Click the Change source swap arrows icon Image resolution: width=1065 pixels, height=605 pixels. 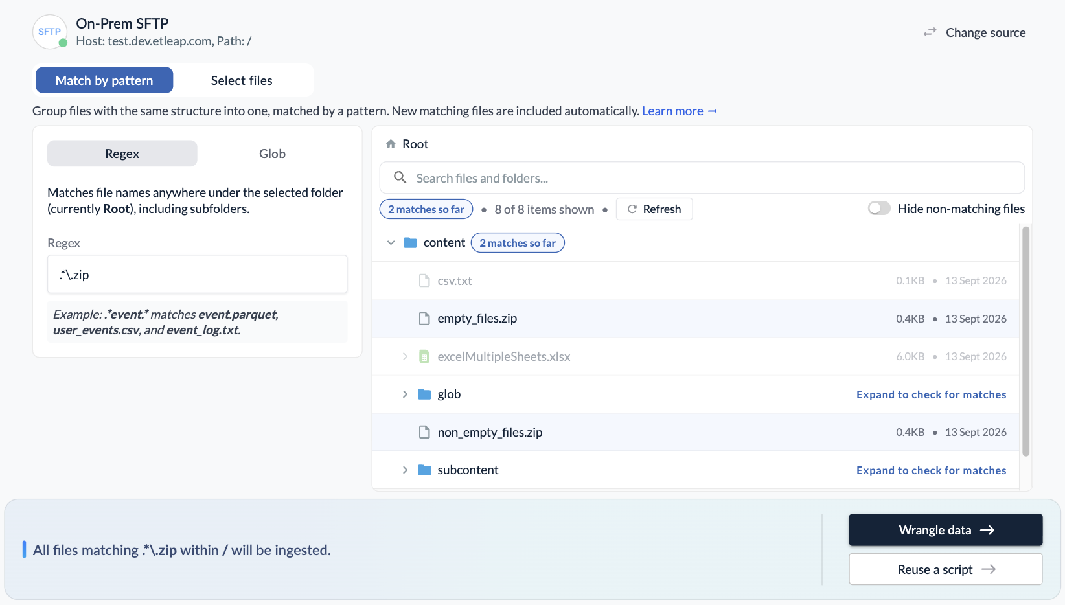point(930,32)
